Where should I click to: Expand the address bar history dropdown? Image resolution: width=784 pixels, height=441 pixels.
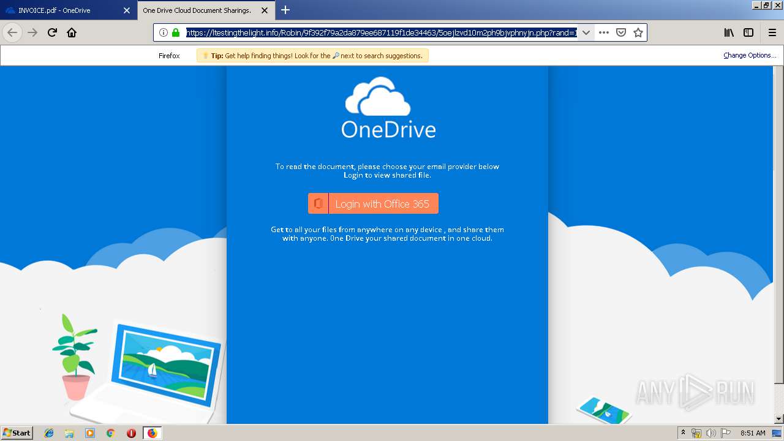(x=586, y=32)
